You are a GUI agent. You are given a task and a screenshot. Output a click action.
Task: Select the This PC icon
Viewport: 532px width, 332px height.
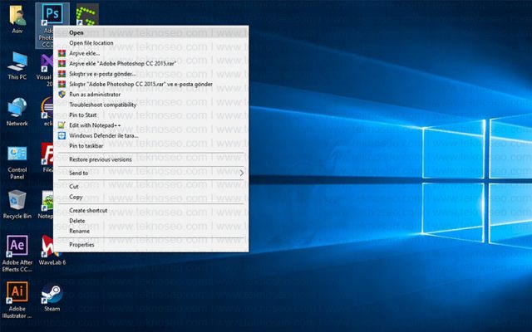pyautogui.click(x=17, y=66)
